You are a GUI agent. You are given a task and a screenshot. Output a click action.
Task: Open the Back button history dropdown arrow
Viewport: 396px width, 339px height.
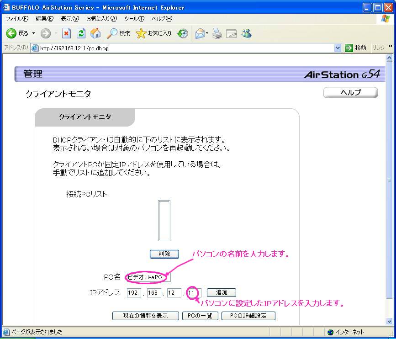pos(33,33)
